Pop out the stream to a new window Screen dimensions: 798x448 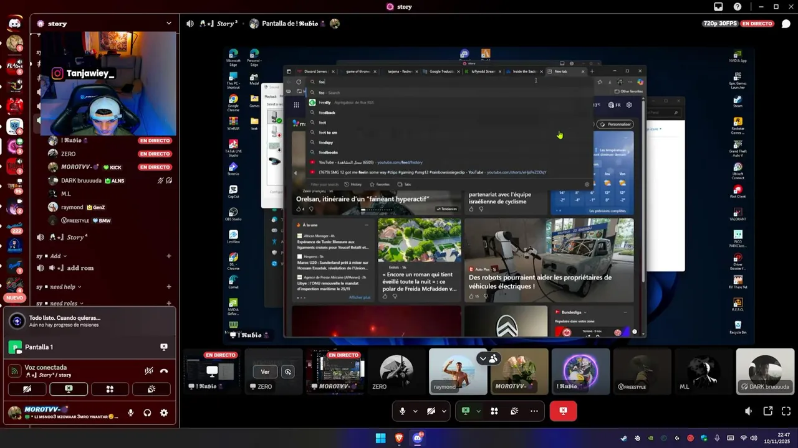768,411
